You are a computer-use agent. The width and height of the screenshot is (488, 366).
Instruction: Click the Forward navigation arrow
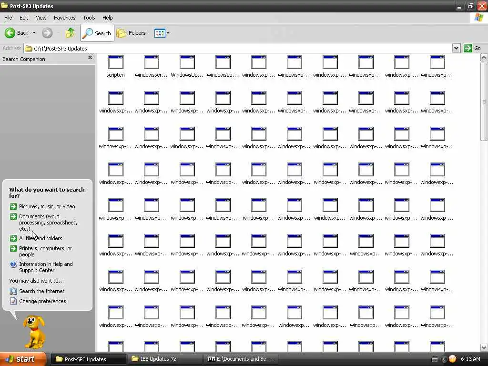[x=47, y=33]
